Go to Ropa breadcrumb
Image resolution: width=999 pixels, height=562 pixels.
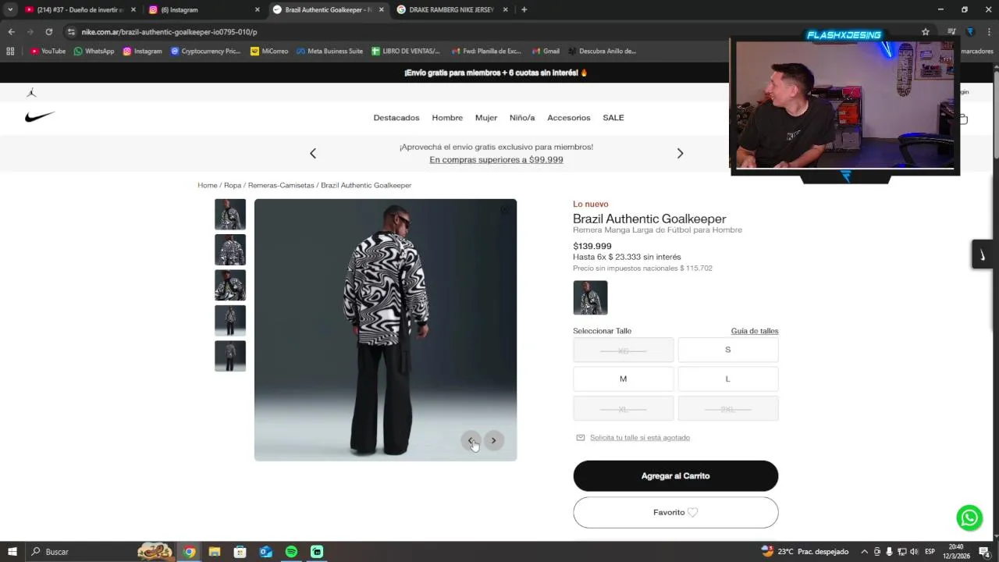click(233, 185)
